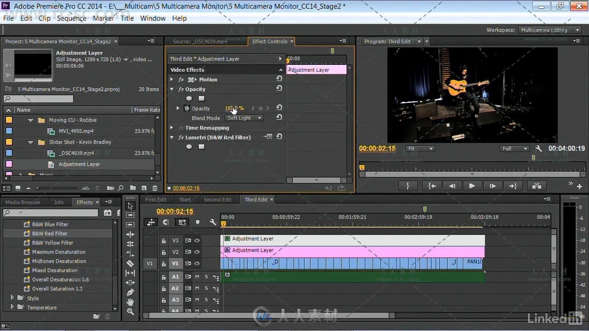This screenshot has height=331, width=589.
Task: Toggle V3 track output eye
Action: (197, 240)
